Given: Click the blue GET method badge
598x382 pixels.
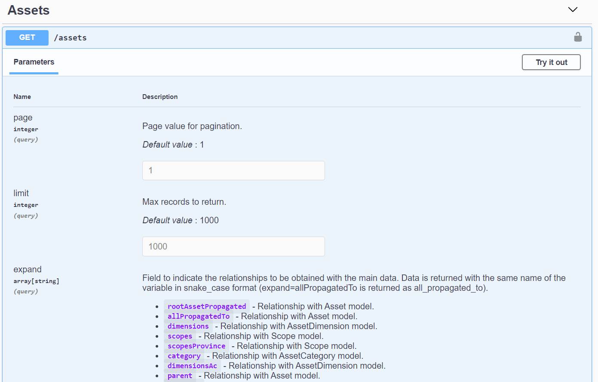Looking at the screenshot, I should tap(27, 37).
